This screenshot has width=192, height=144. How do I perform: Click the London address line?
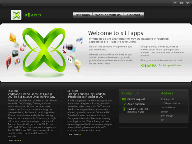pyautogui.click(x=165, y=112)
